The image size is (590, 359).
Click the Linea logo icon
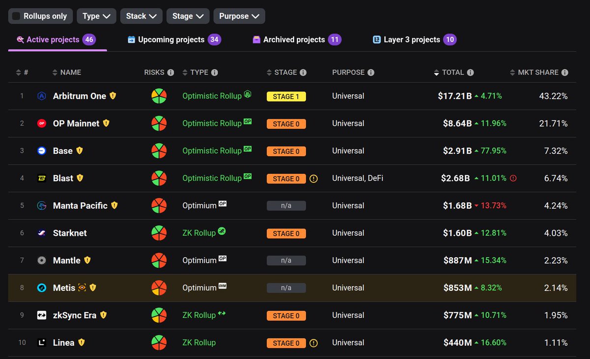click(42, 343)
